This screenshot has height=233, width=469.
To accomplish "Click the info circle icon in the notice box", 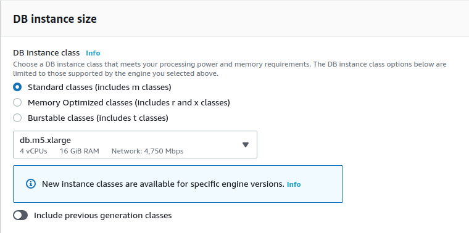I will point(31,184).
